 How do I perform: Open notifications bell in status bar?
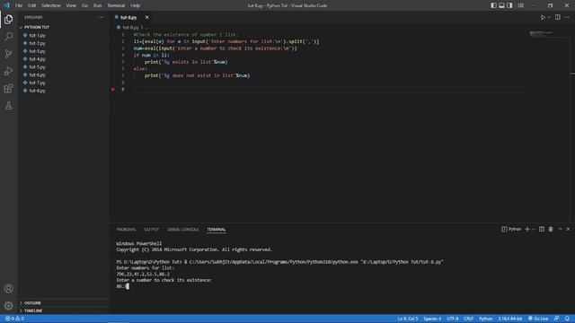coord(567,319)
